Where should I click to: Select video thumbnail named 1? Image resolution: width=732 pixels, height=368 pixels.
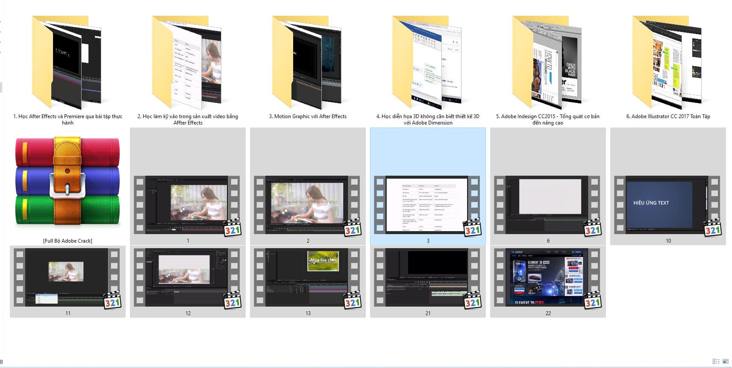pos(188,205)
